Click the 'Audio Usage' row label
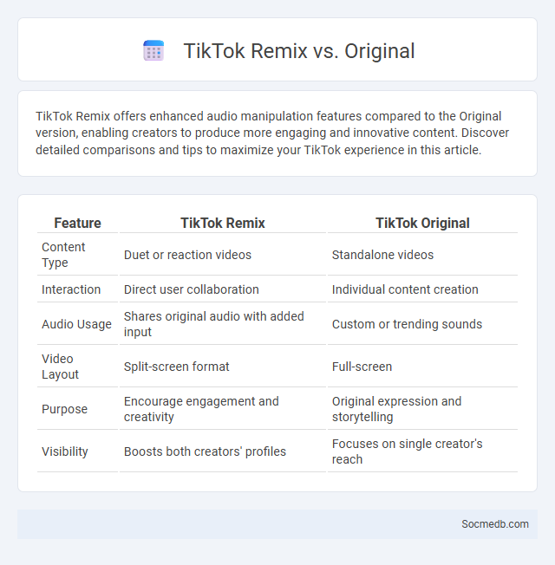Screen dimensions: 555x565 (x=77, y=324)
